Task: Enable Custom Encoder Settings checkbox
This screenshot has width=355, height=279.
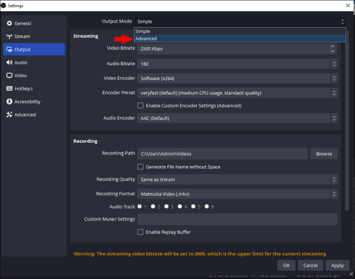Action: (x=140, y=105)
